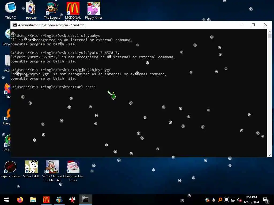Image resolution: width=274 pixels, height=205 pixels.
Task: Select the Firefox desktop shortcut
Action: 7,91
